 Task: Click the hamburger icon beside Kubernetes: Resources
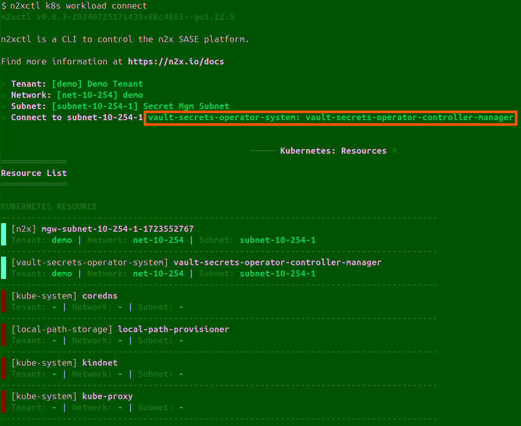[x=396, y=150]
